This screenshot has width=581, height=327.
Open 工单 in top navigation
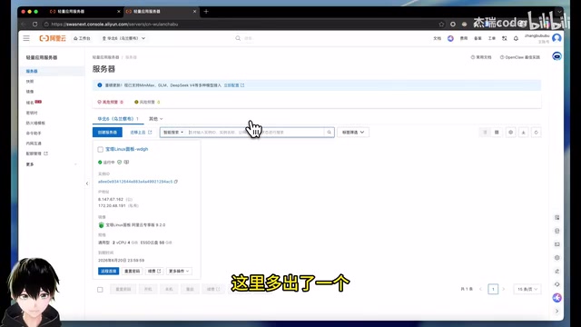click(x=492, y=38)
